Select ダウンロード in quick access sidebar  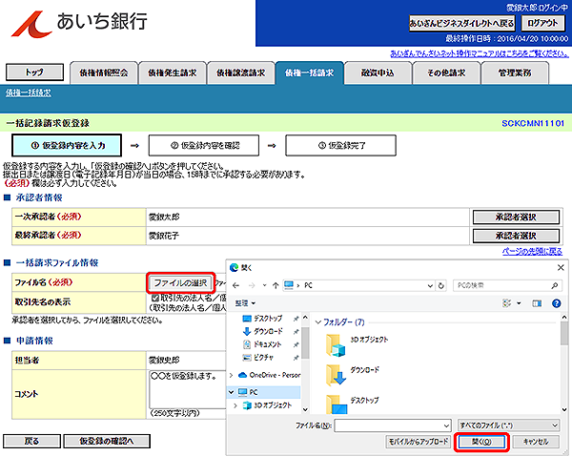(267, 331)
